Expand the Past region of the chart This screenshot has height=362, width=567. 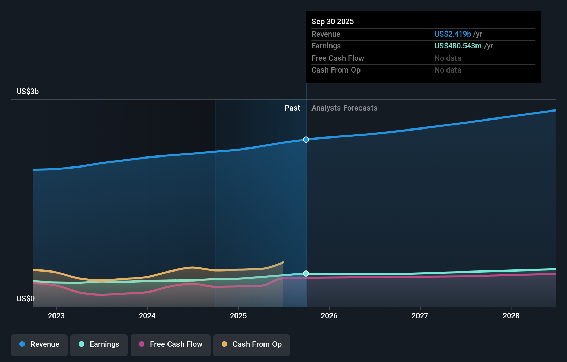(x=292, y=108)
